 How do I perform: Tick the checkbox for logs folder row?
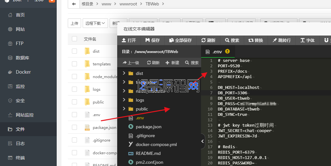pos(74,89)
